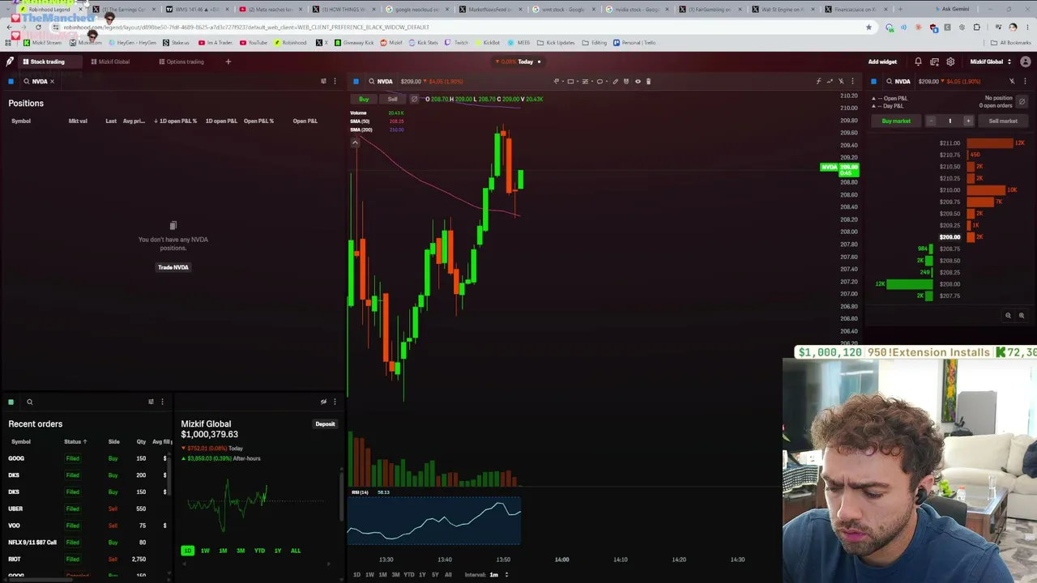Click the order quantity input field
This screenshot has height=583, width=1037.
point(950,121)
